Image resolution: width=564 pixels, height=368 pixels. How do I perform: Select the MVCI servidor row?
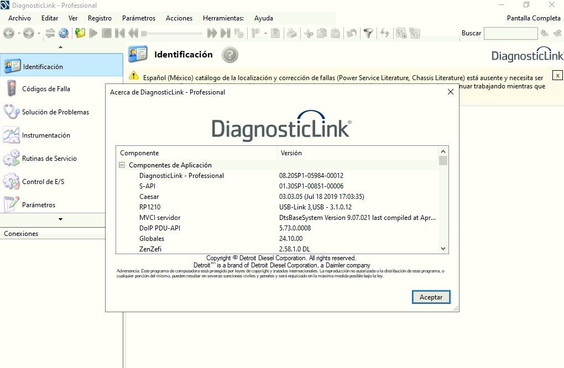pos(278,217)
